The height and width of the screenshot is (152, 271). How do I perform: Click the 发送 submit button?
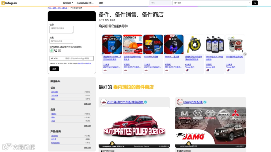click(x=54, y=69)
